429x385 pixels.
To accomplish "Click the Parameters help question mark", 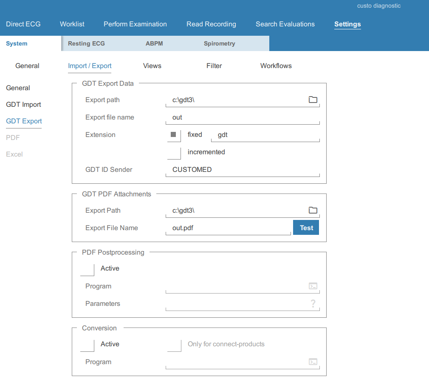I will 313,304.
